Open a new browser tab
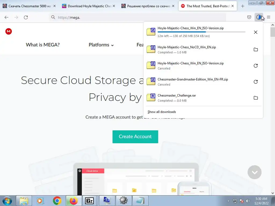This screenshot has height=206, width=275. point(243,6)
